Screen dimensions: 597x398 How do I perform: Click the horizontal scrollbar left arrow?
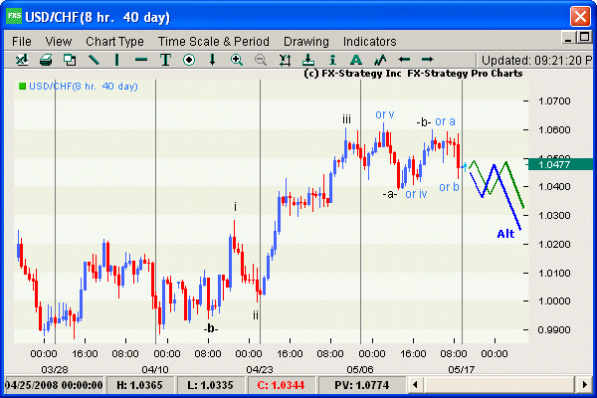click(x=415, y=385)
